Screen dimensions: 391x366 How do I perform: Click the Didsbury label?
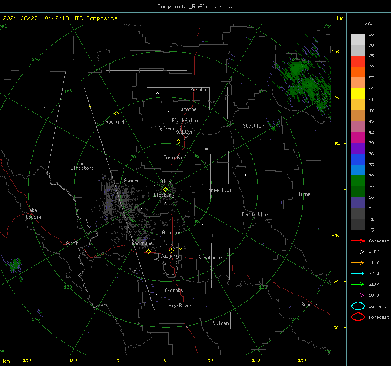click(x=164, y=195)
